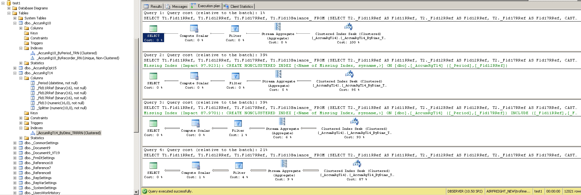Click the Clustered Index Seek icon in Query 2

(349, 74)
